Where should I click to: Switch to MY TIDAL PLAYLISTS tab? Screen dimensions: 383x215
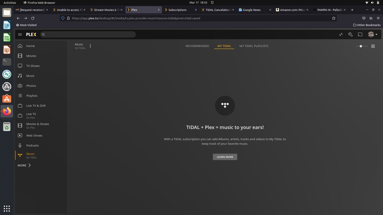[254, 46]
